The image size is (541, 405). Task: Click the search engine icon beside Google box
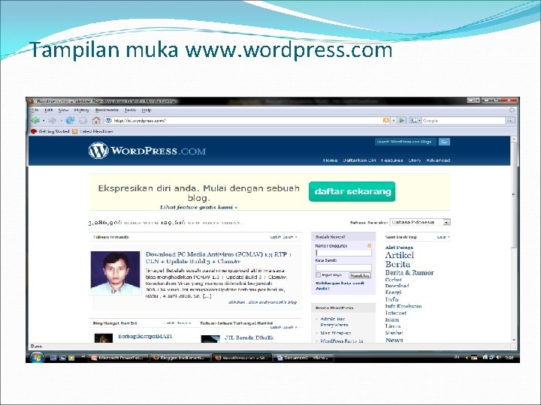coord(413,121)
